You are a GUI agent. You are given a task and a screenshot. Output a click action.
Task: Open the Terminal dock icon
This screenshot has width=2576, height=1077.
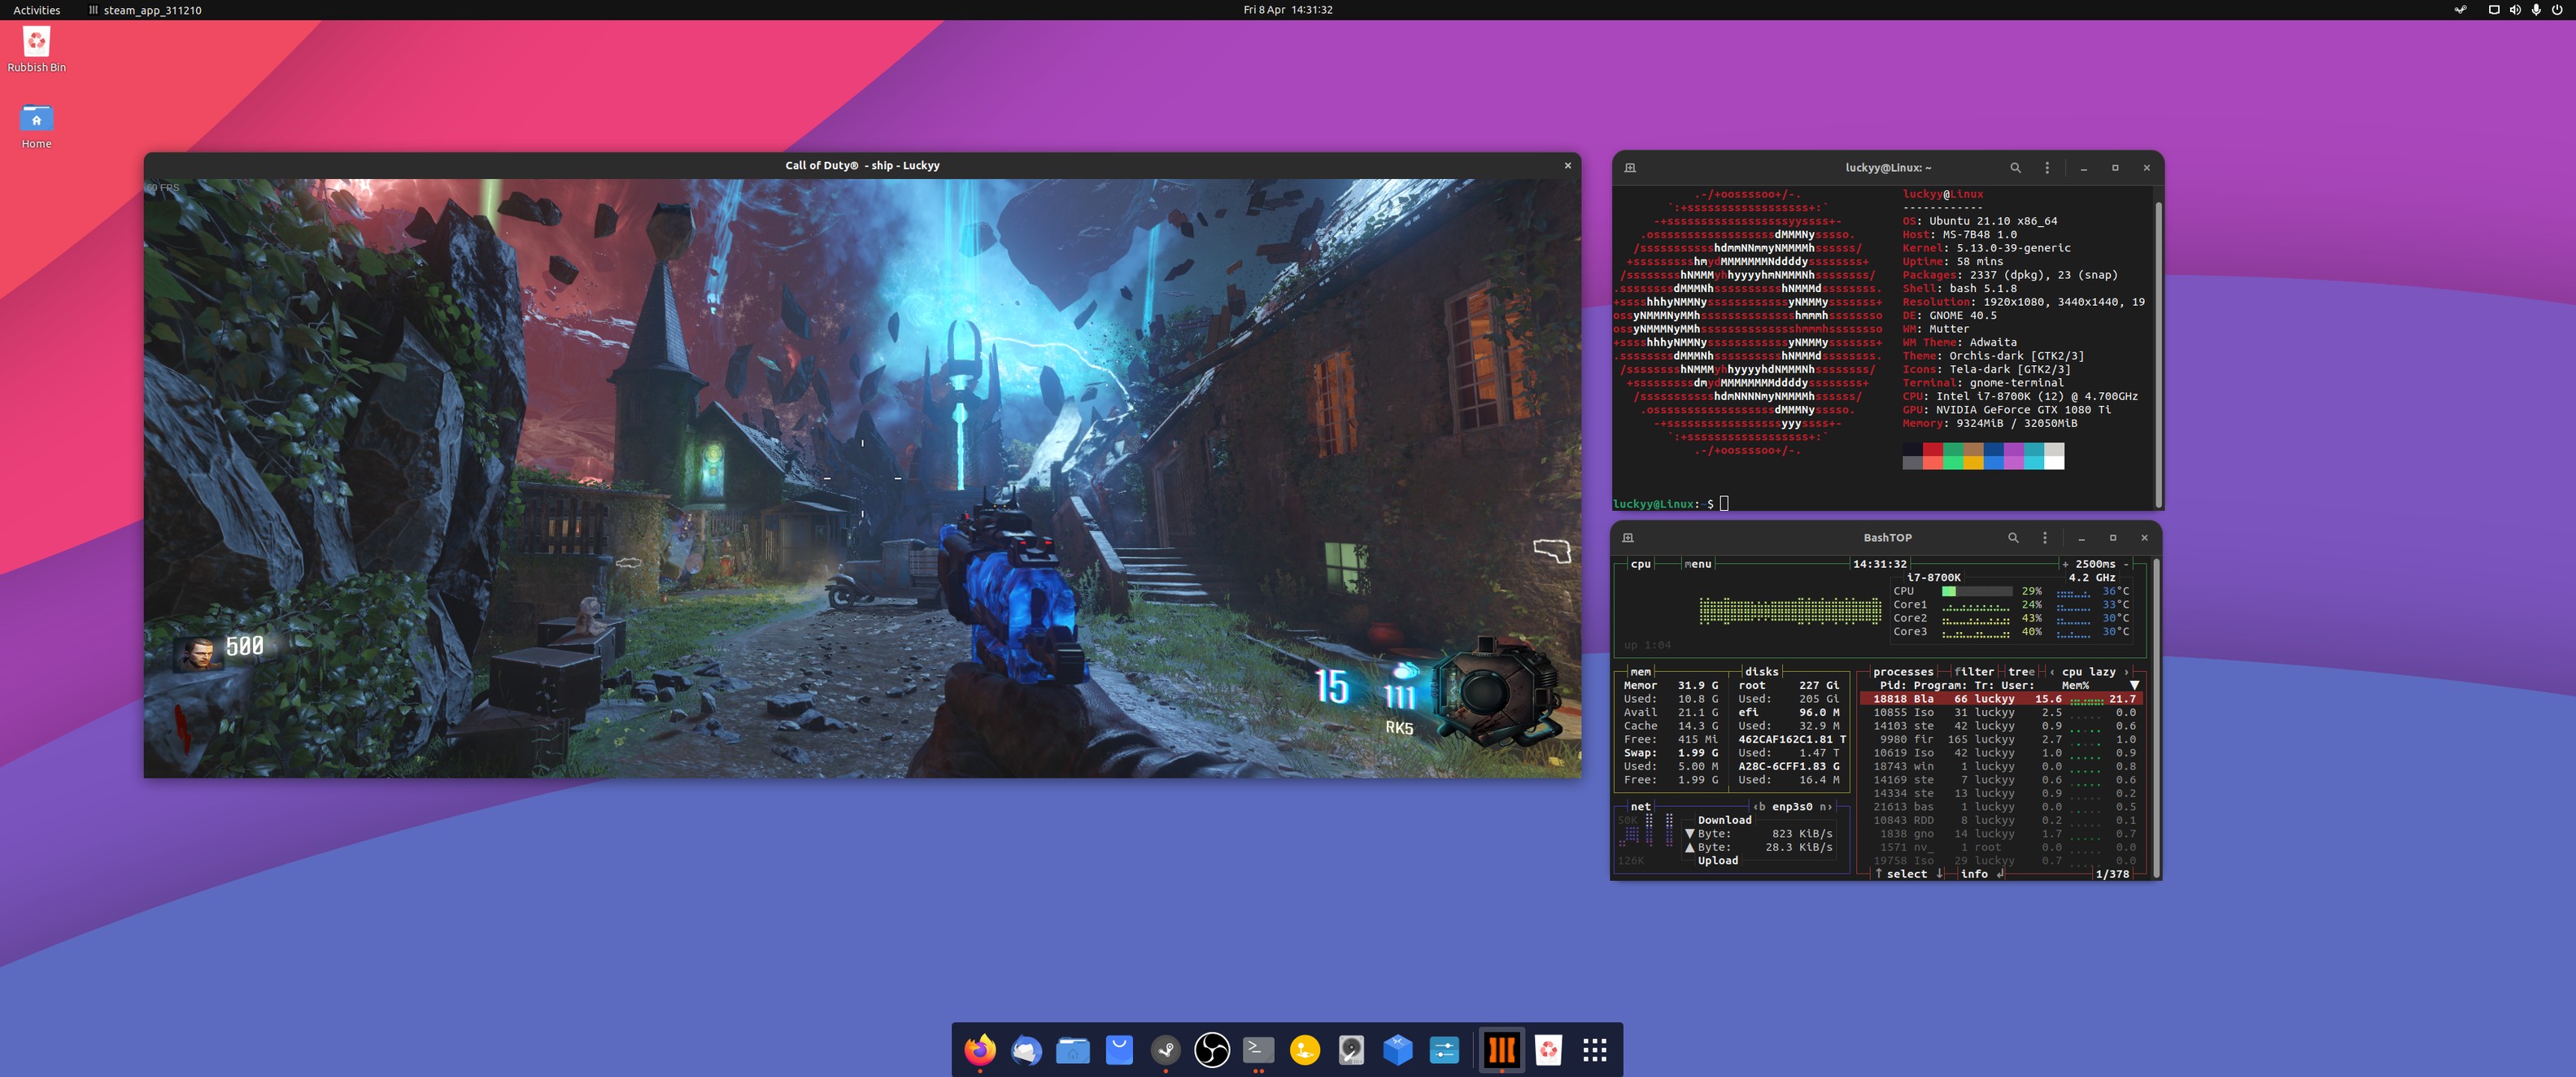1258,1049
